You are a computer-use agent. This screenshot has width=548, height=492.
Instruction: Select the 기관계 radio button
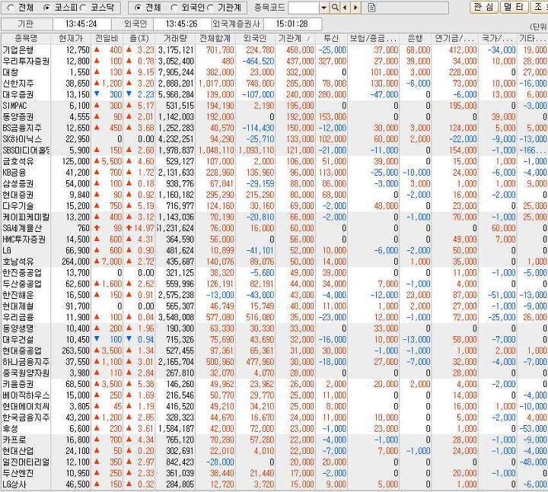tap(211, 8)
